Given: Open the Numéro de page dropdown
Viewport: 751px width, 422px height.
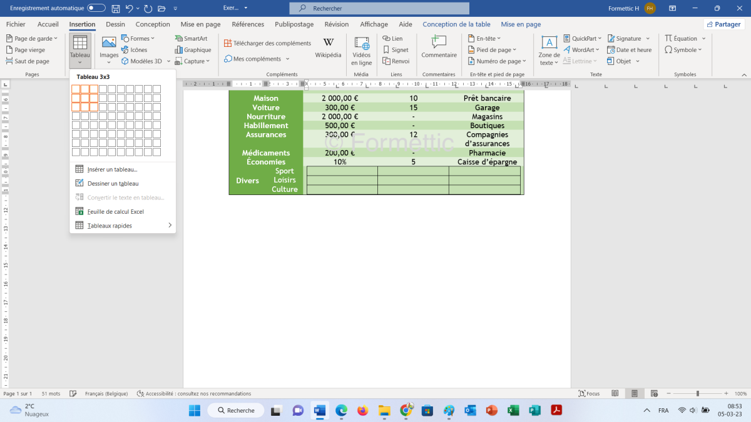Looking at the screenshot, I should 497,61.
